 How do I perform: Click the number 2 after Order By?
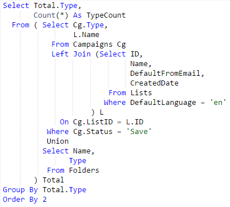coord(45,200)
